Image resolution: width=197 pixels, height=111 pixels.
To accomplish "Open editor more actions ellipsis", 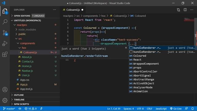I will click(x=192, y=10).
